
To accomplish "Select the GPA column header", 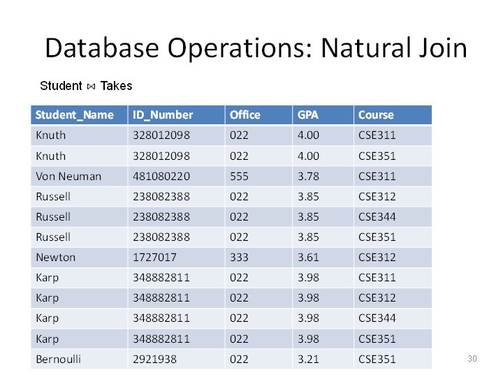I will [x=323, y=114].
